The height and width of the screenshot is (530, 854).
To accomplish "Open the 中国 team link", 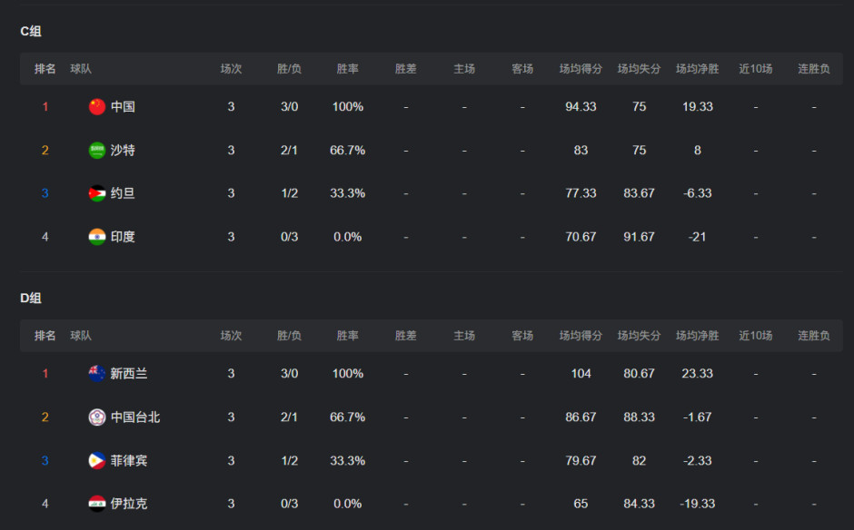I will coord(123,106).
